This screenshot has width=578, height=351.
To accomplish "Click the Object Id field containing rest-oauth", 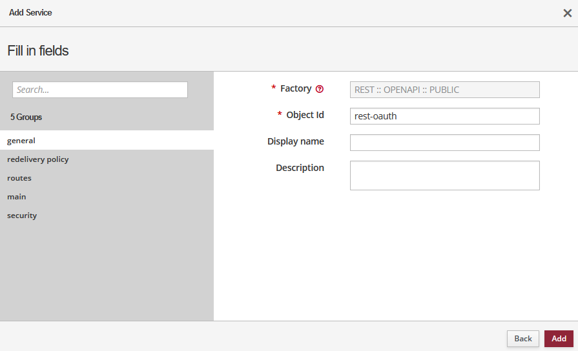I will tap(444, 116).
